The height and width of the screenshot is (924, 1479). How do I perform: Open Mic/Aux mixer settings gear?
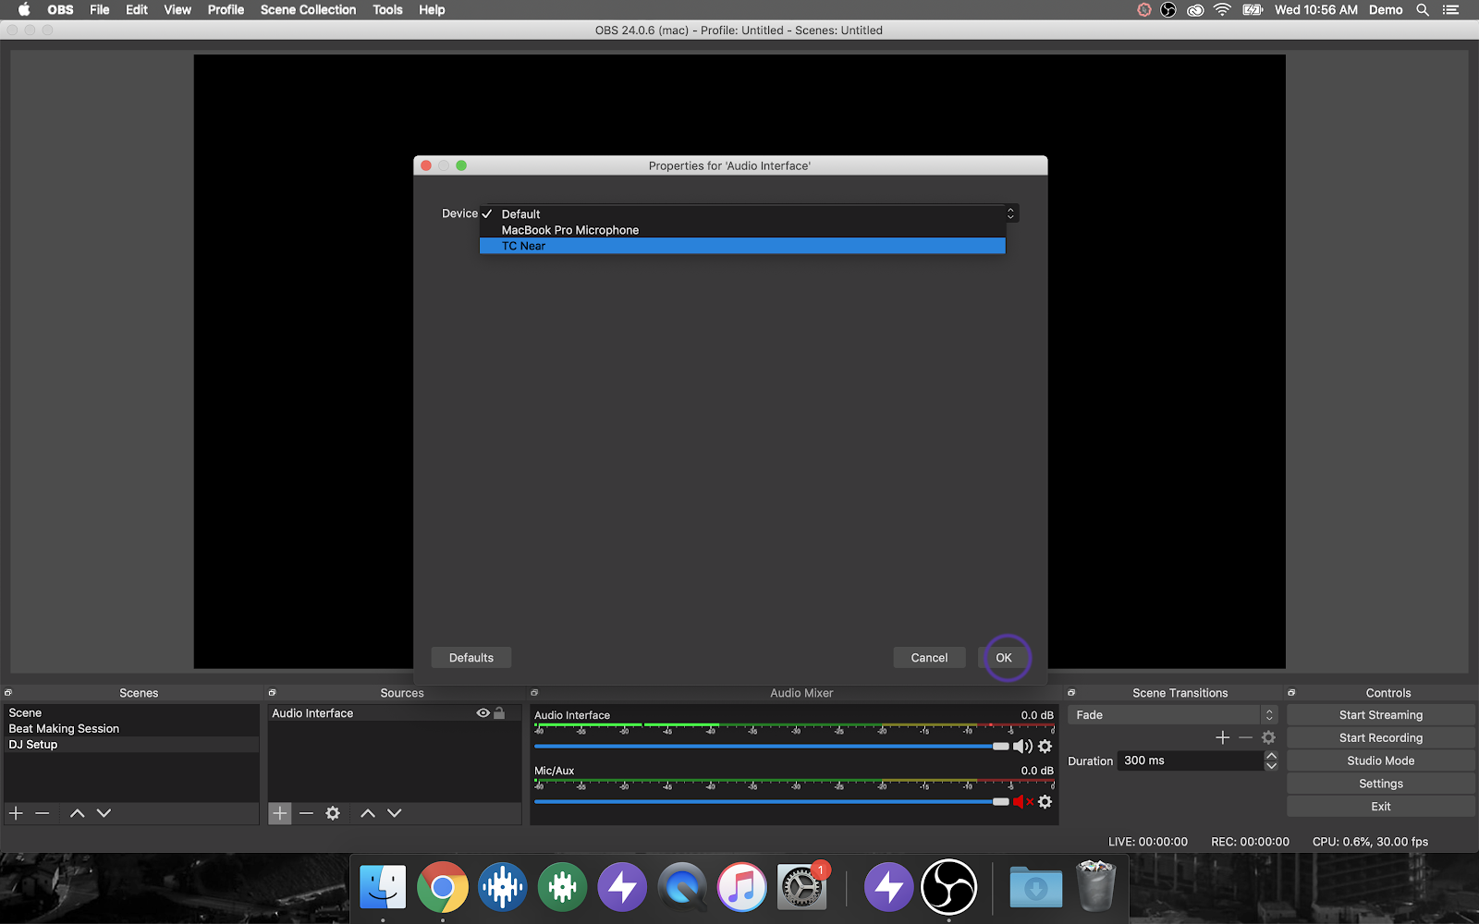(1045, 802)
